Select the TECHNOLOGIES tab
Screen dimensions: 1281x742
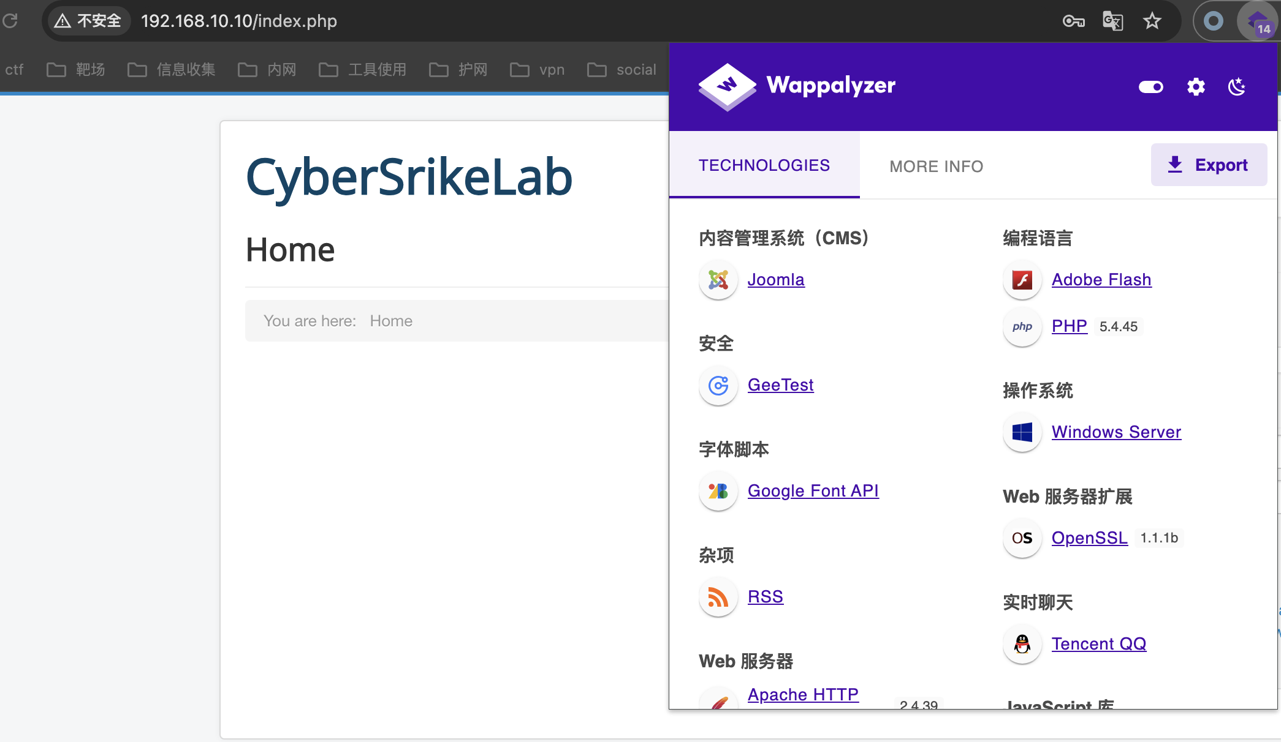click(x=764, y=165)
